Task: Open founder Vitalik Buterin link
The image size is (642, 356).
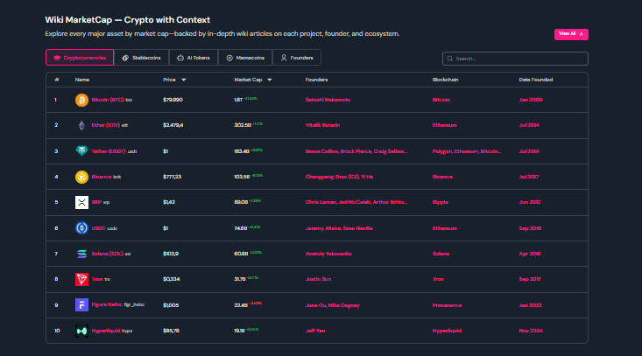Action: tap(322, 125)
